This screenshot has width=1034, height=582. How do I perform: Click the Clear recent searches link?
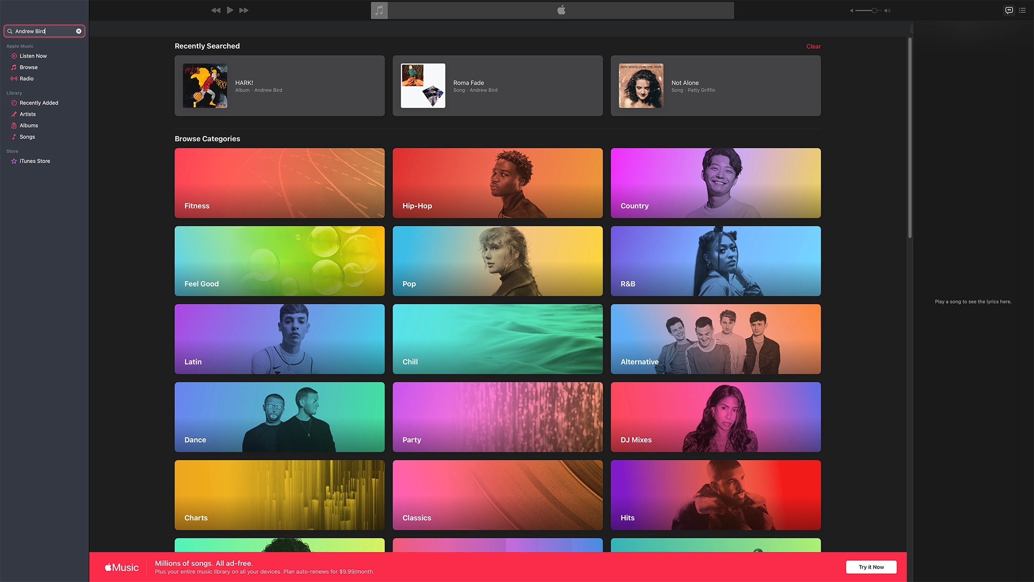tap(813, 46)
